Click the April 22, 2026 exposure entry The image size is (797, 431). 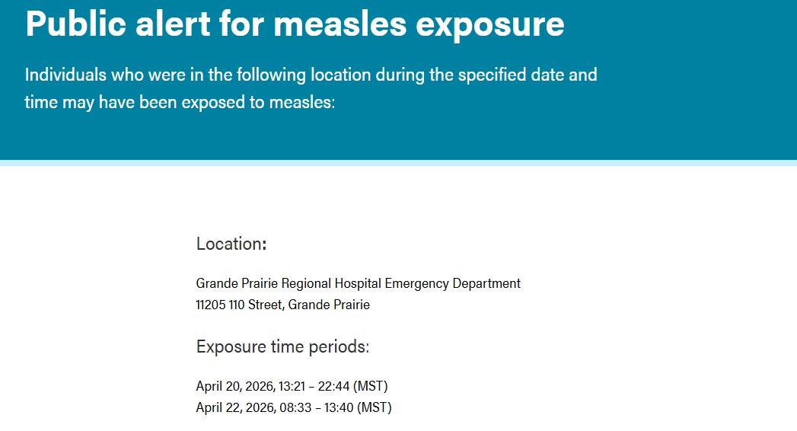[x=293, y=407]
